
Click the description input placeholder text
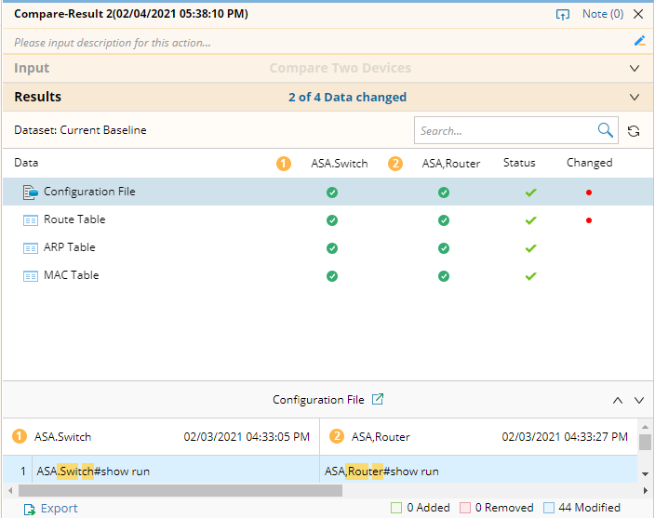(x=112, y=42)
